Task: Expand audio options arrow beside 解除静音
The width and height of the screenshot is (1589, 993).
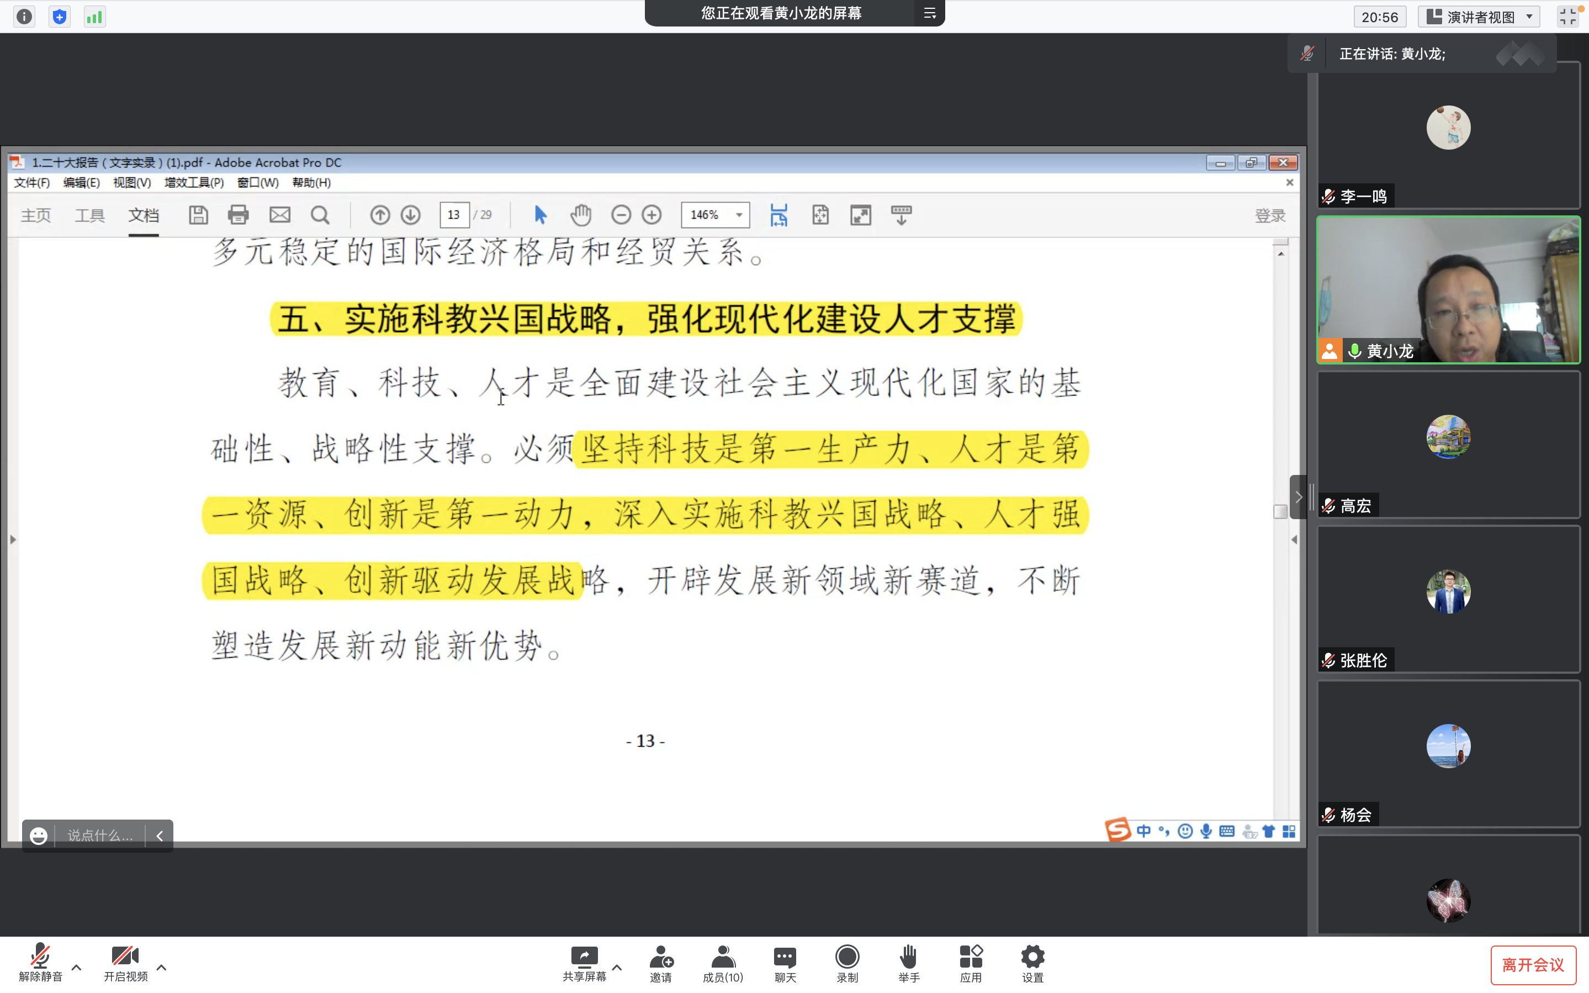Action: [x=76, y=968]
